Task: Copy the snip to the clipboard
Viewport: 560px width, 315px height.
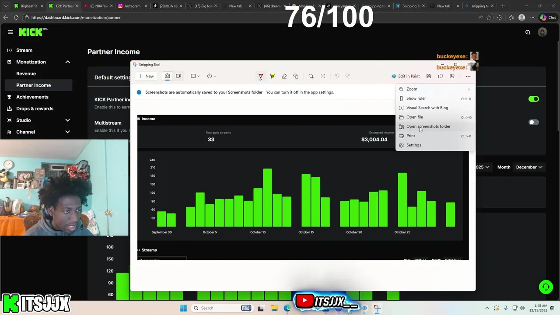Action: (x=441, y=76)
